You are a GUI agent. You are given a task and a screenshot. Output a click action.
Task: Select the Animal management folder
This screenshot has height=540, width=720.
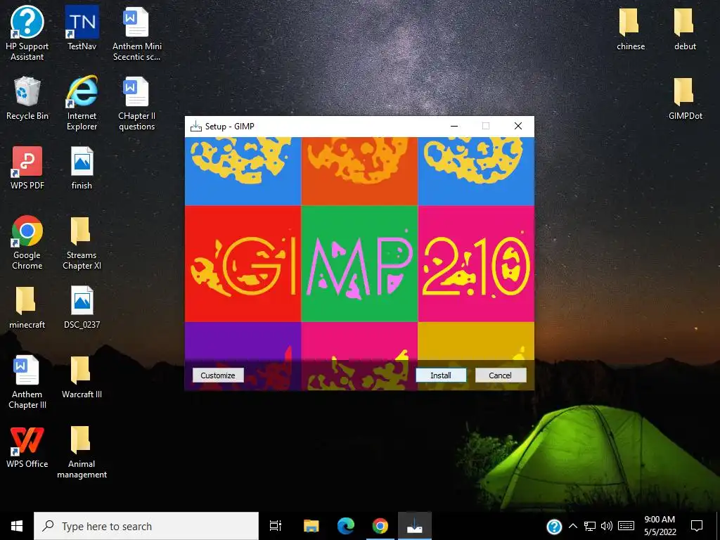[82, 451]
